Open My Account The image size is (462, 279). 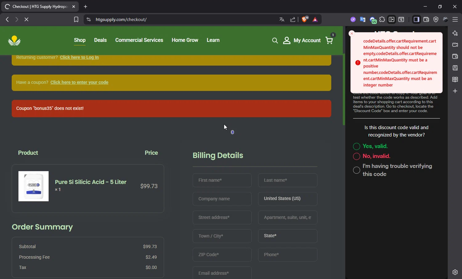[302, 40]
